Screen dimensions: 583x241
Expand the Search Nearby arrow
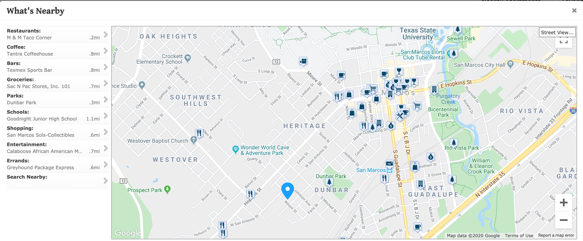tap(106, 181)
